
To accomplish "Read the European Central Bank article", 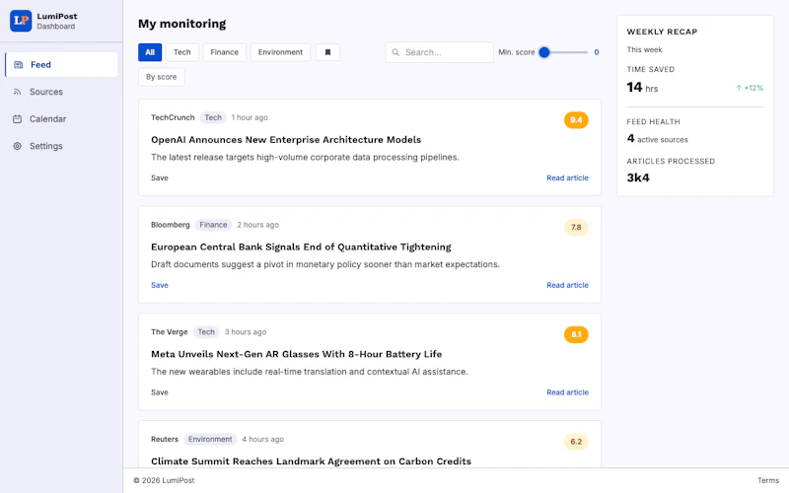I will [x=567, y=285].
